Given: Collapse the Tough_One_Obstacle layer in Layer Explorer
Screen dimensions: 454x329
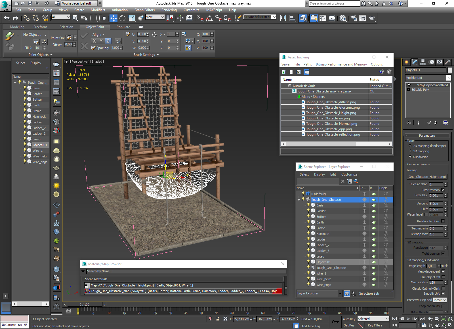Looking at the screenshot, I should (x=299, y=200).
